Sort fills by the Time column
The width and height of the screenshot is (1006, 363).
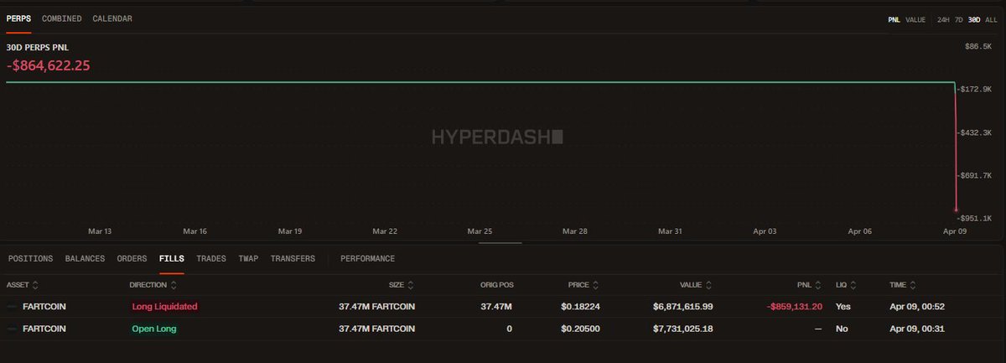[x=904, y=285]
